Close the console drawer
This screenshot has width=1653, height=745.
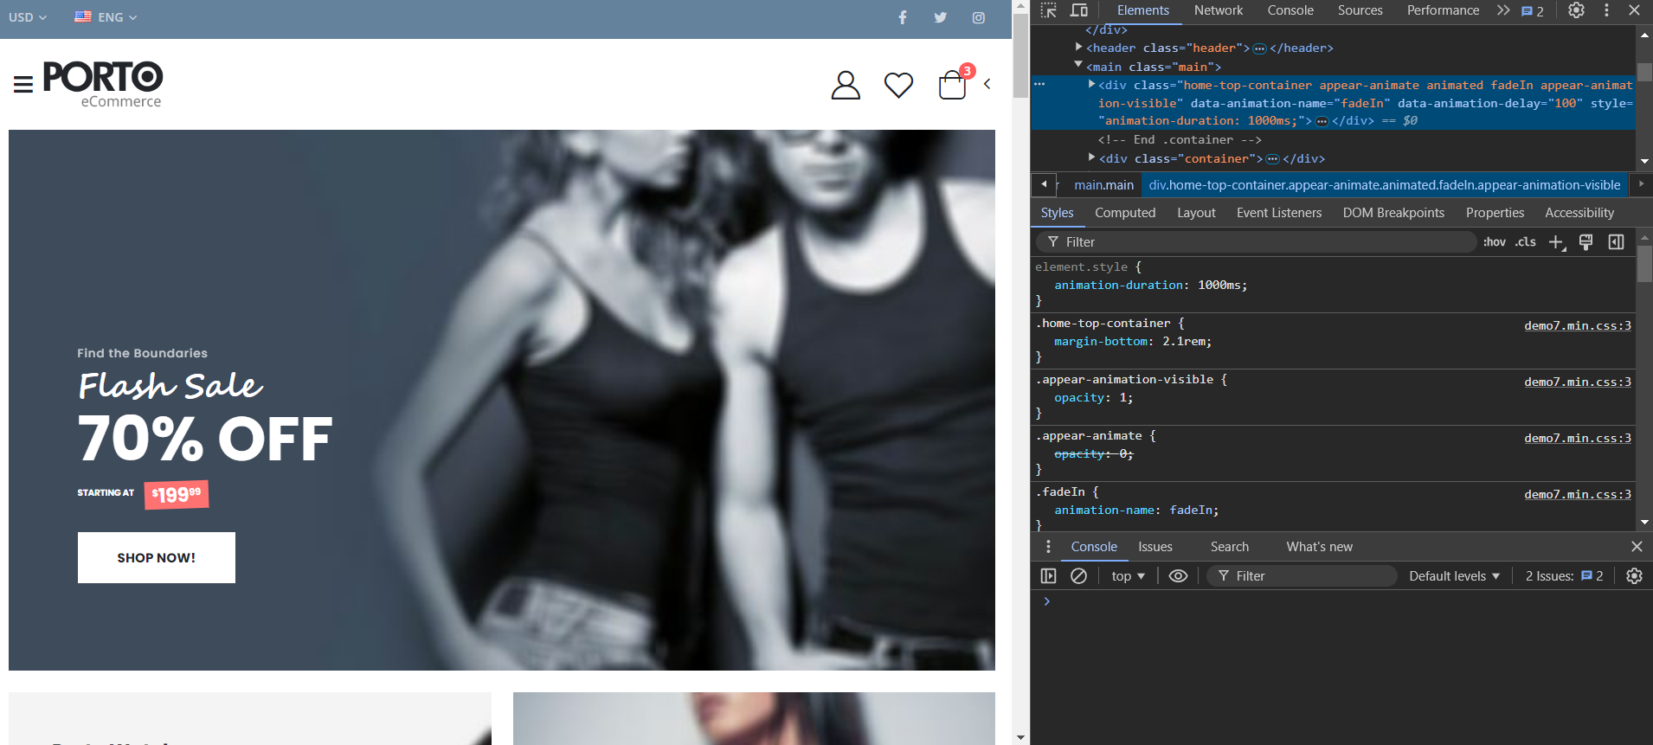point(1637,547)
